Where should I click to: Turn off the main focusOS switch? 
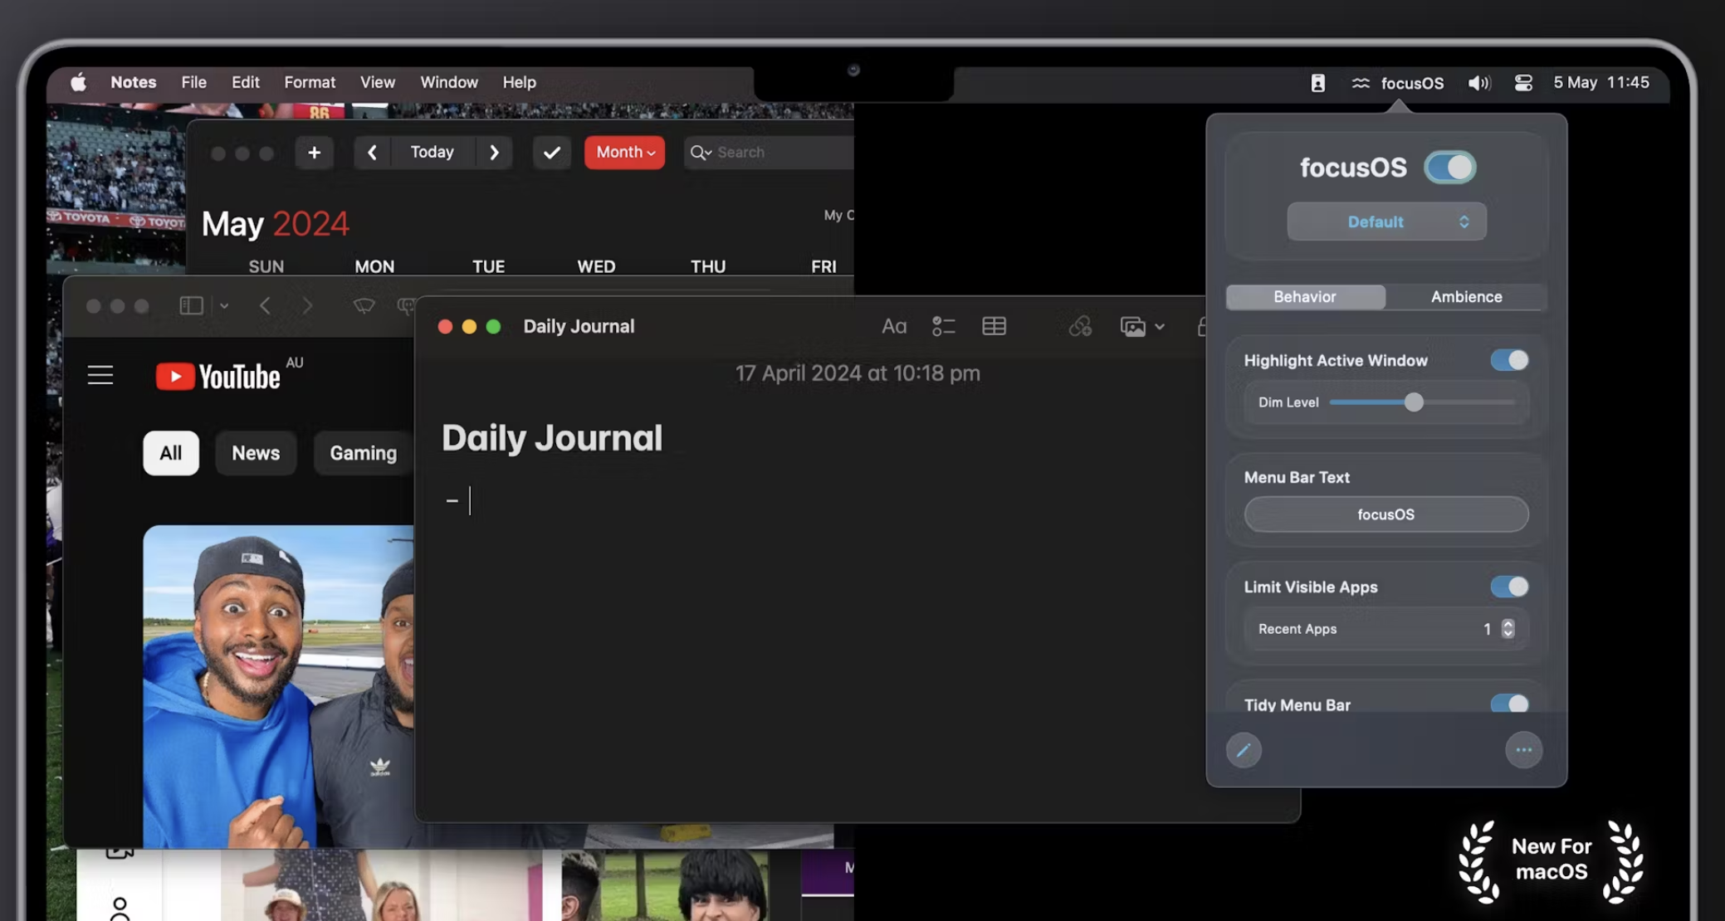[1449, 168]
